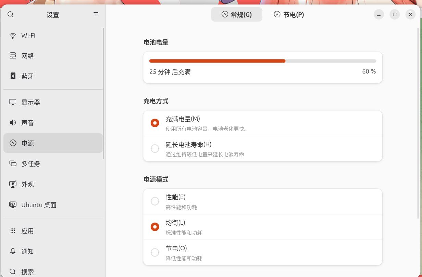
Task: Click the search magnifier icon in the header
Action: click(x=11, y=14)
